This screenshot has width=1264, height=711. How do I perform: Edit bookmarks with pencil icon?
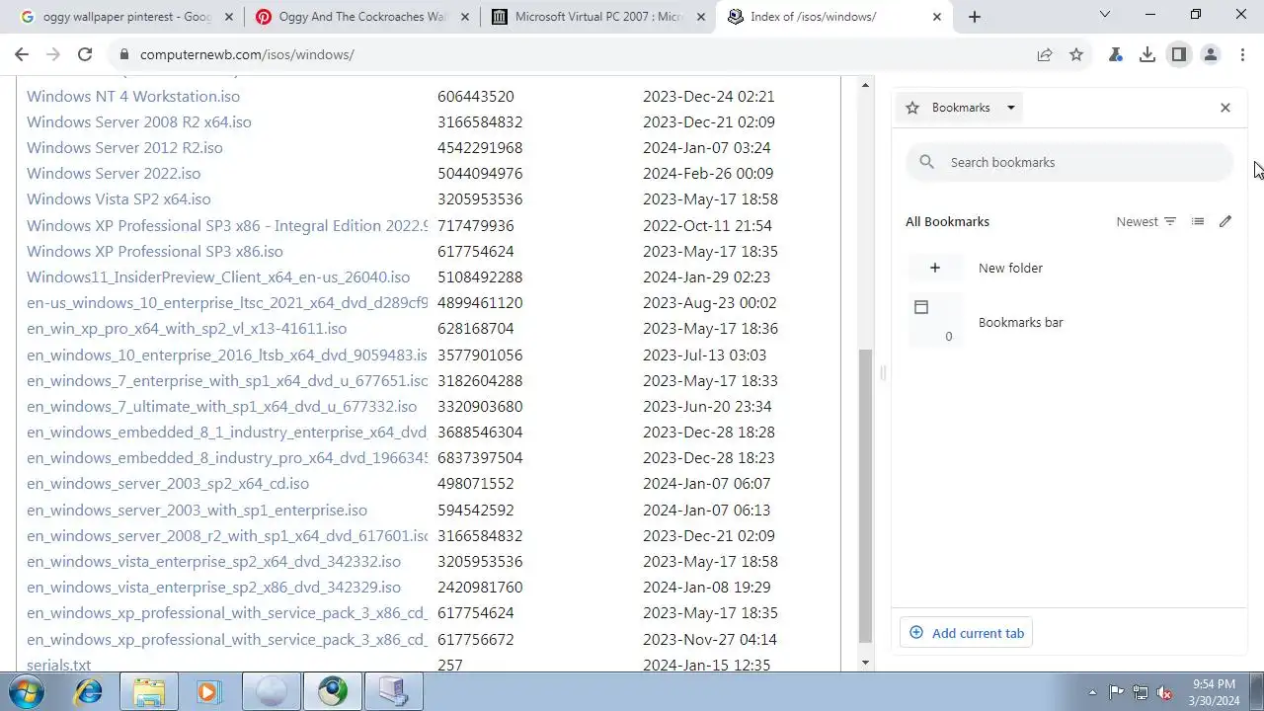(1225, 221)
